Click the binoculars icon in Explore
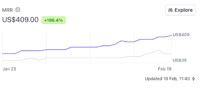200x104 pixels. pyautogui.click(x=170, y=10)
